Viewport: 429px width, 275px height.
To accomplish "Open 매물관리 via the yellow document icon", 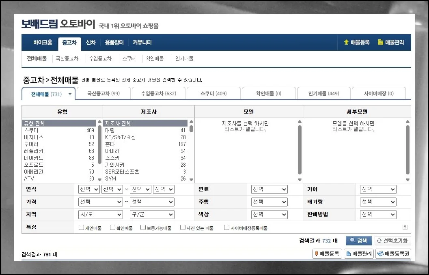I will (x=380, y=42).
